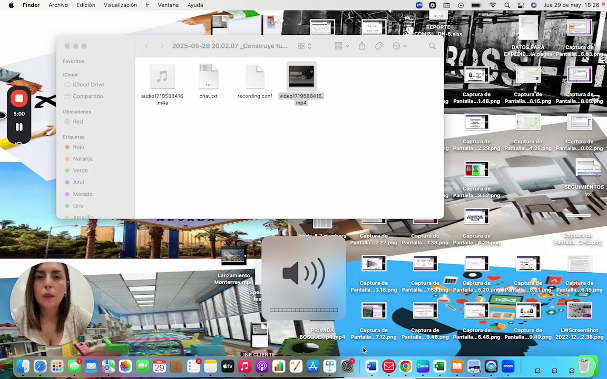Stop the screen recording with red button
This screenshot has height=379, width=607.
coord(19,98)
